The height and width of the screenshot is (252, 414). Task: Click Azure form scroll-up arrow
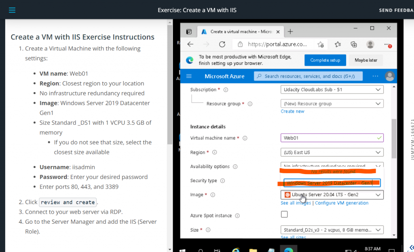point(394,87)
